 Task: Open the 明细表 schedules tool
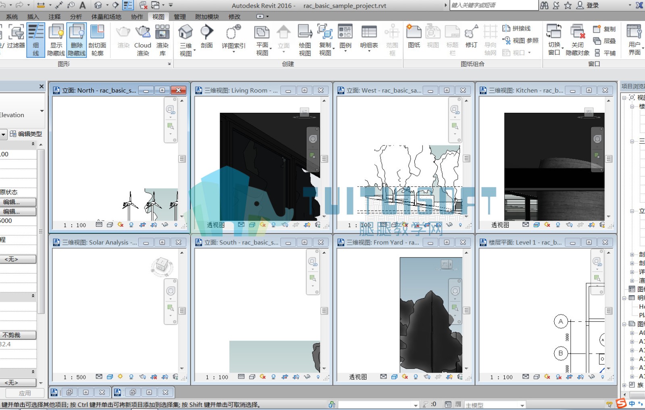pos(369,38)
